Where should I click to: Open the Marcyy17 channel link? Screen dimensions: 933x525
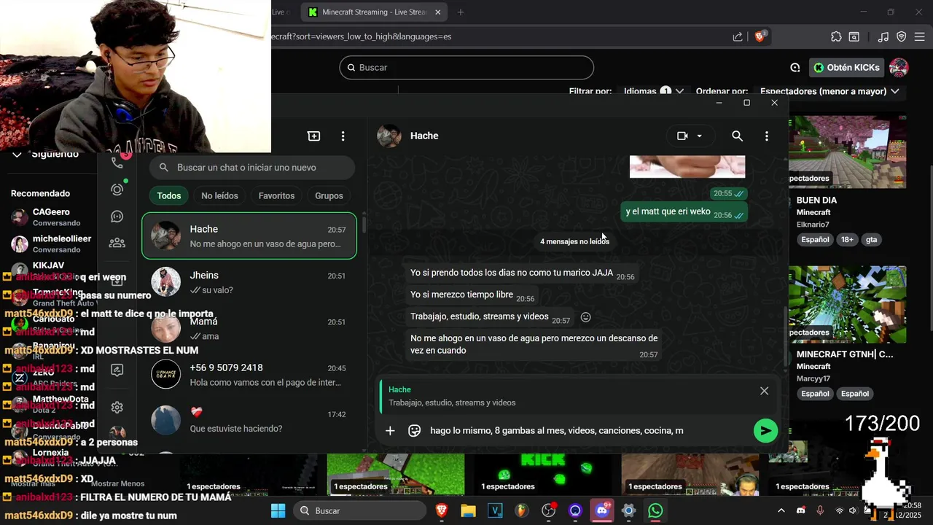[x=813, y=378]
